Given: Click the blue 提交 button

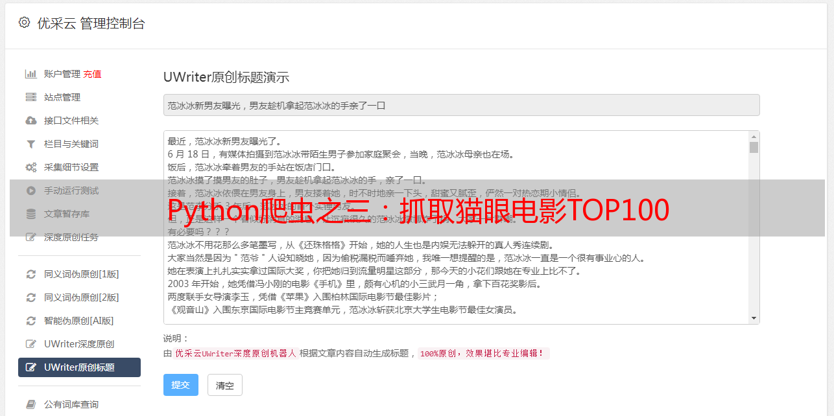Looking at the screenshot, I should coord(181,385).
